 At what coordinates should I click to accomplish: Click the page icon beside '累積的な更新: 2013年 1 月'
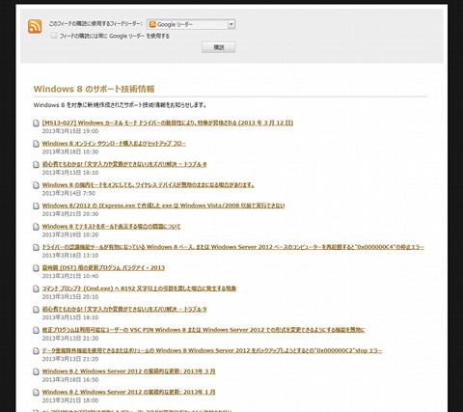click(36, 393)
